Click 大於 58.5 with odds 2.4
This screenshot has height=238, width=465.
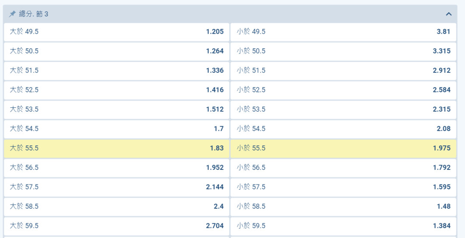pyautogui.click(x=116, y=206)
